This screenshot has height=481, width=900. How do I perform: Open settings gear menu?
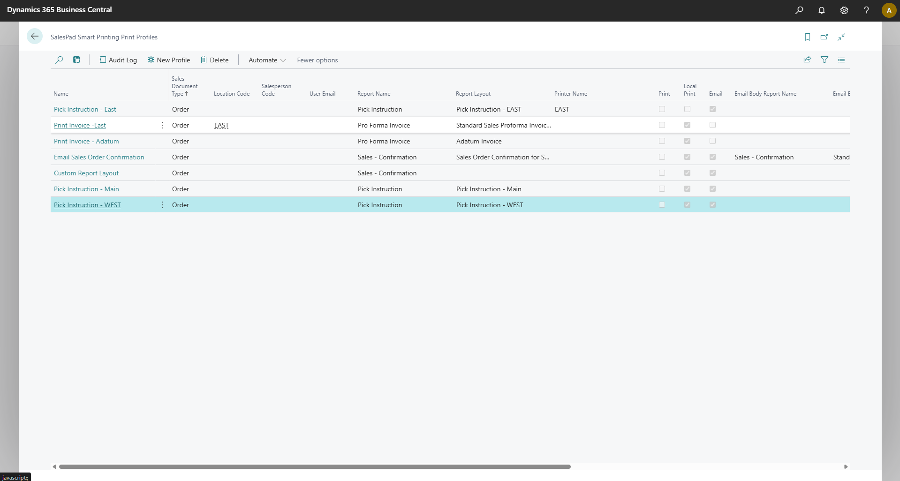pyautogui.click(x=844, y=10)
